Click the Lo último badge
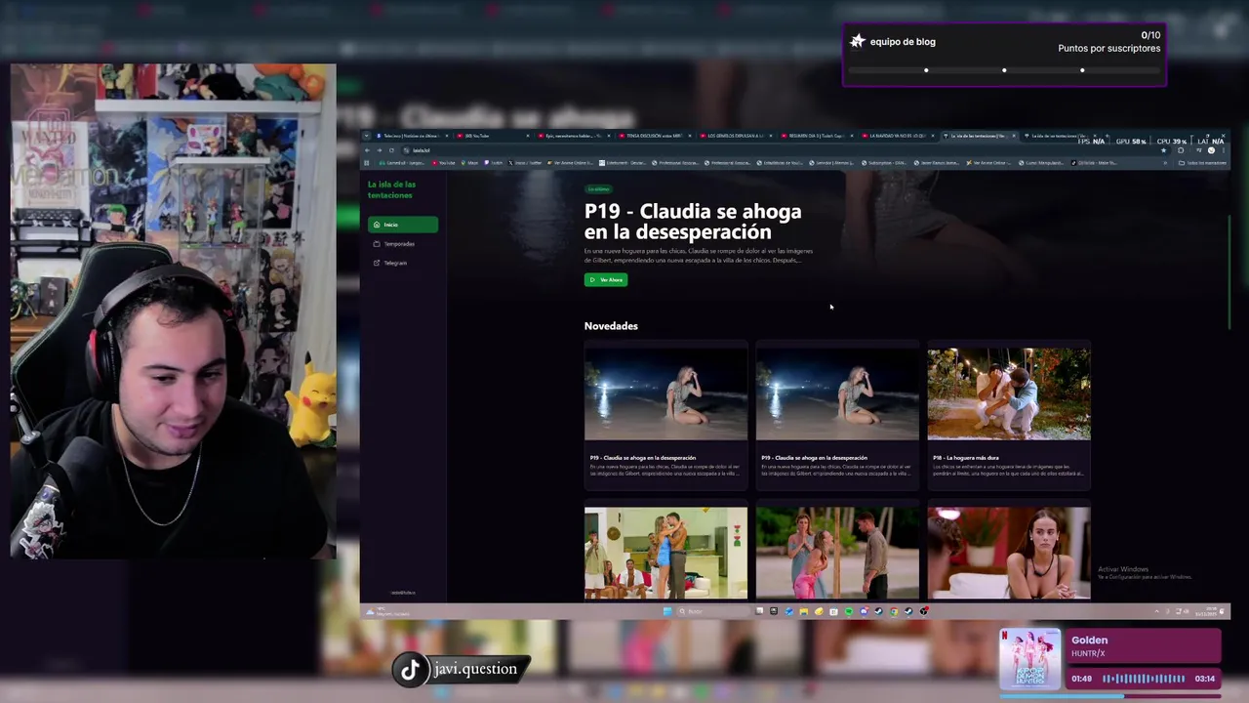Screen dimensions: 1249x703 coord(598,188)
